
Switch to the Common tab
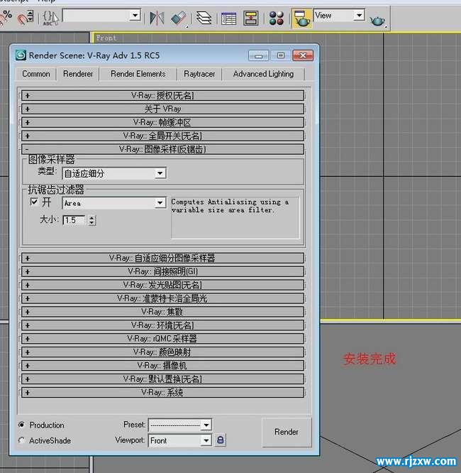36,74
